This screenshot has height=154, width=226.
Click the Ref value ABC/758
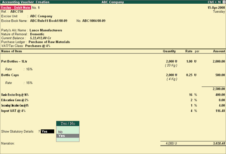(16, 12)
